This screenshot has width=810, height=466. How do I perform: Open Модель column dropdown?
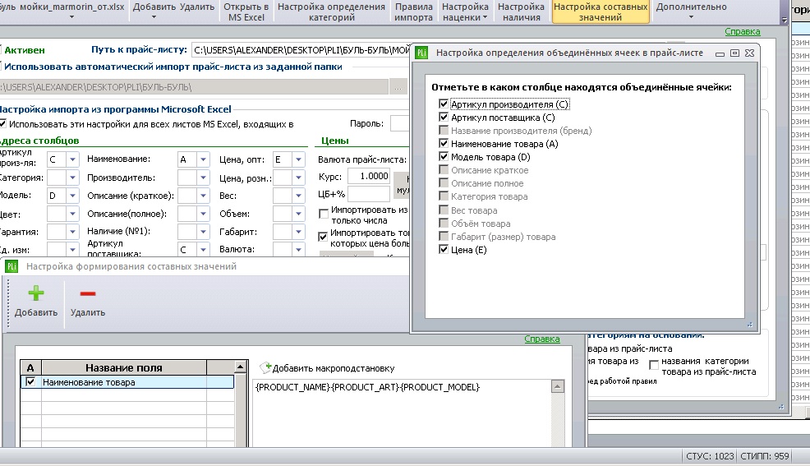point(72,196)
